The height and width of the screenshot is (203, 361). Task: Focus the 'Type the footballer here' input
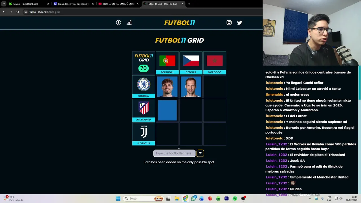point(174,153)
